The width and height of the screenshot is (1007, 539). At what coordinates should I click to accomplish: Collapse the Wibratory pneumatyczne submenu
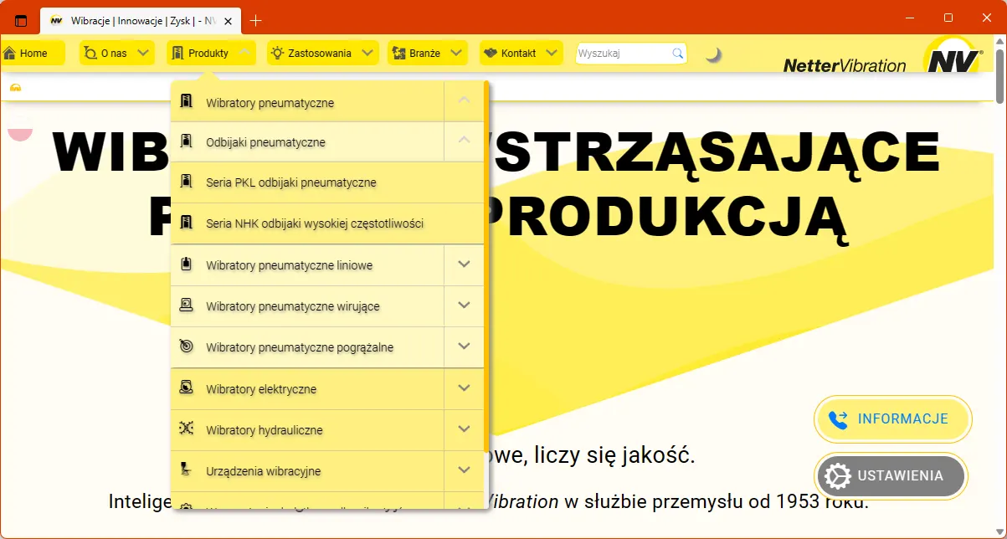pyautogui.click(x=465, y=101)
